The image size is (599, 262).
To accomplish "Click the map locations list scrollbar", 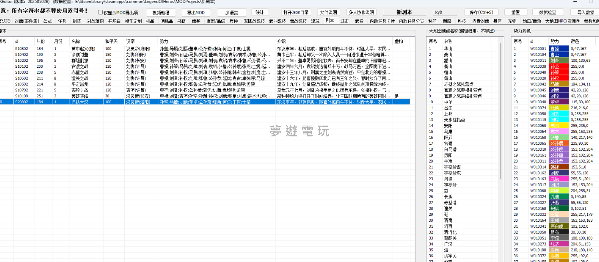I will 502,112.
